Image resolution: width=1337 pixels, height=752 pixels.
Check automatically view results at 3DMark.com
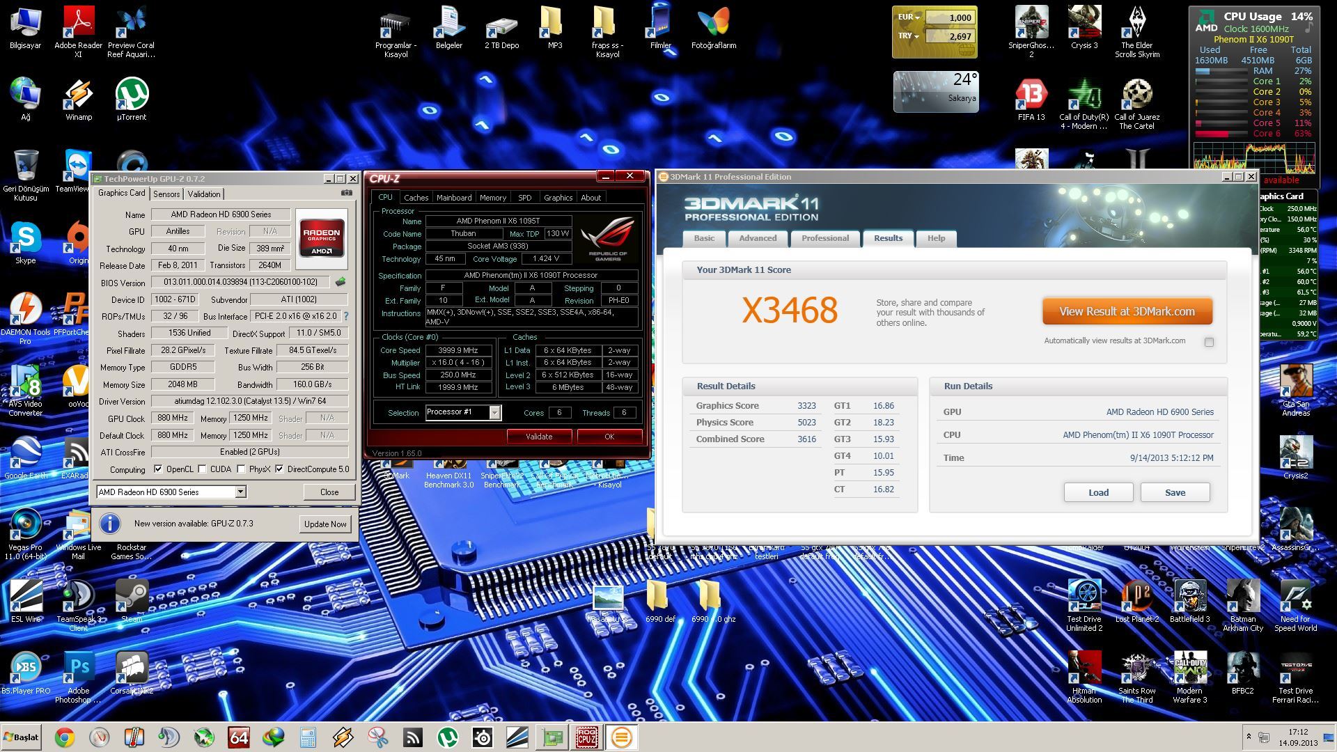tap(1209, 342)
